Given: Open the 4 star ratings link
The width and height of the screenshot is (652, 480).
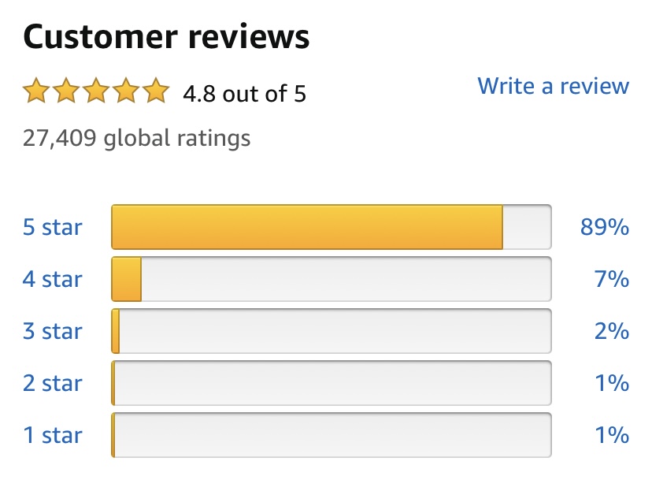Looking at the screenshot, I should coord(53,279).
